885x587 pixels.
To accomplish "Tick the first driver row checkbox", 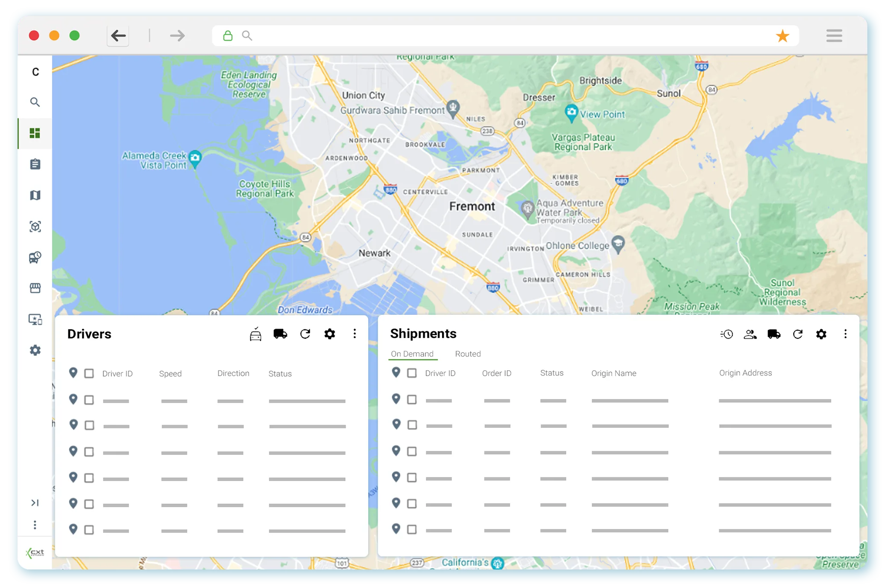I will coord(89,400).
